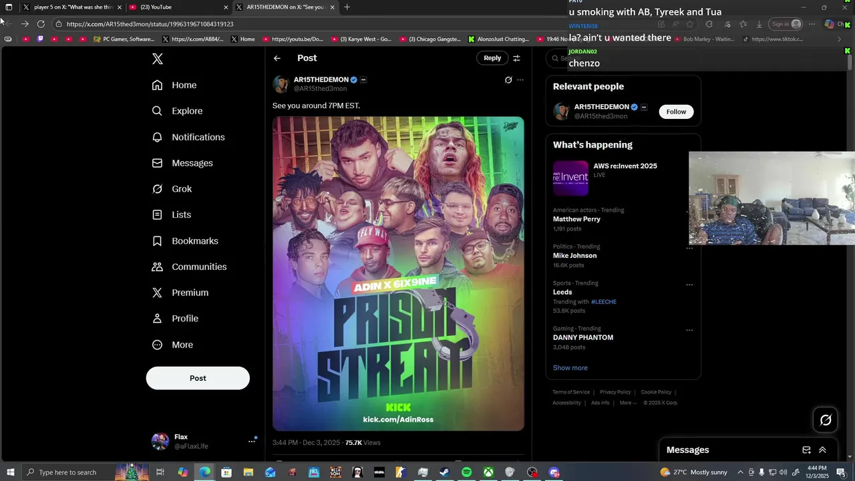The image size is (855, 481).
Task: Open the post's three-dot menu
Action: point(520,80)
